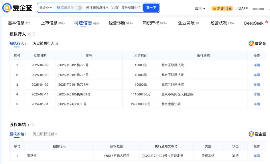Image resolution: width=270 pixels, height=164 pixels.
Task: Click the 新客4.9元 promotion badge
Action: click(222, 8)
